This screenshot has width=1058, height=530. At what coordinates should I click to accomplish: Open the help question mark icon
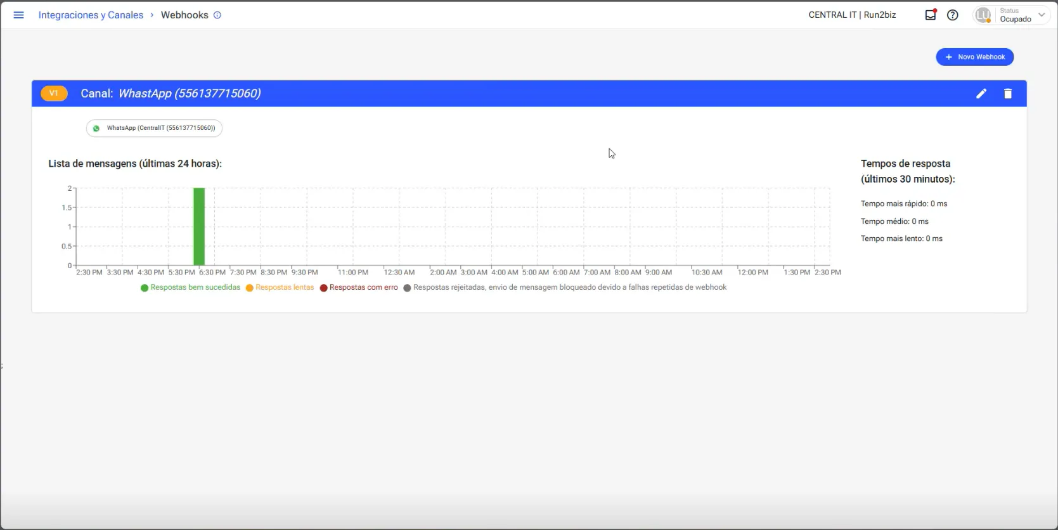coord(953,15)
